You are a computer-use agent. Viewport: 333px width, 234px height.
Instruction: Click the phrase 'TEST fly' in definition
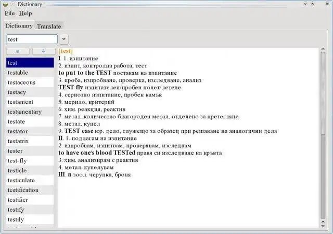point(71,87)
